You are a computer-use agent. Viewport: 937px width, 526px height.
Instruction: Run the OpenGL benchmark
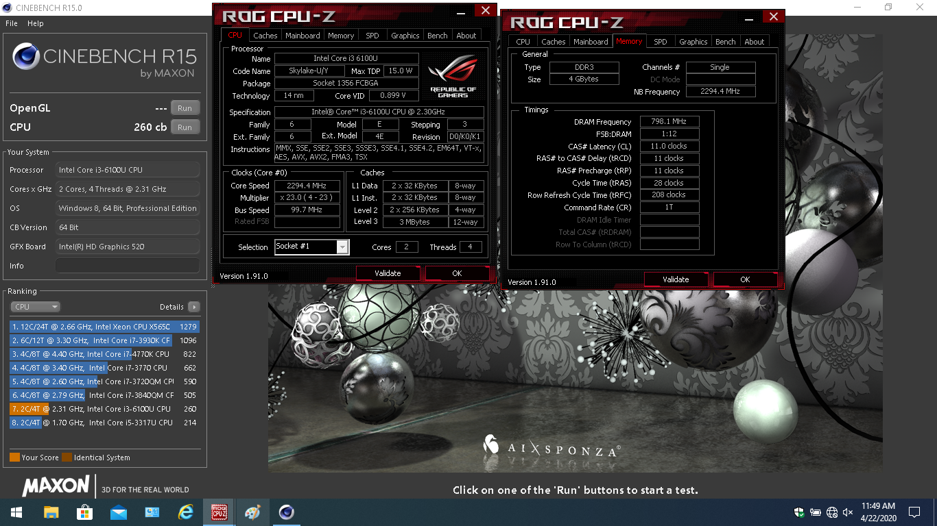click(x=185, y=108)
